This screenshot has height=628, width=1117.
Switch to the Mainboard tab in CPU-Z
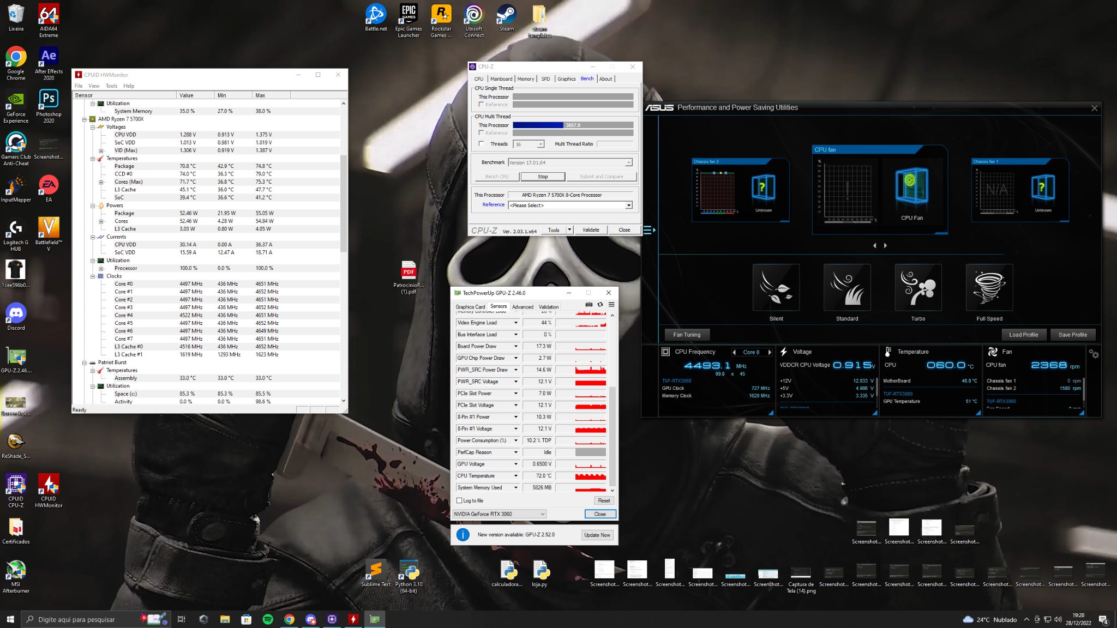coord(501,79)
